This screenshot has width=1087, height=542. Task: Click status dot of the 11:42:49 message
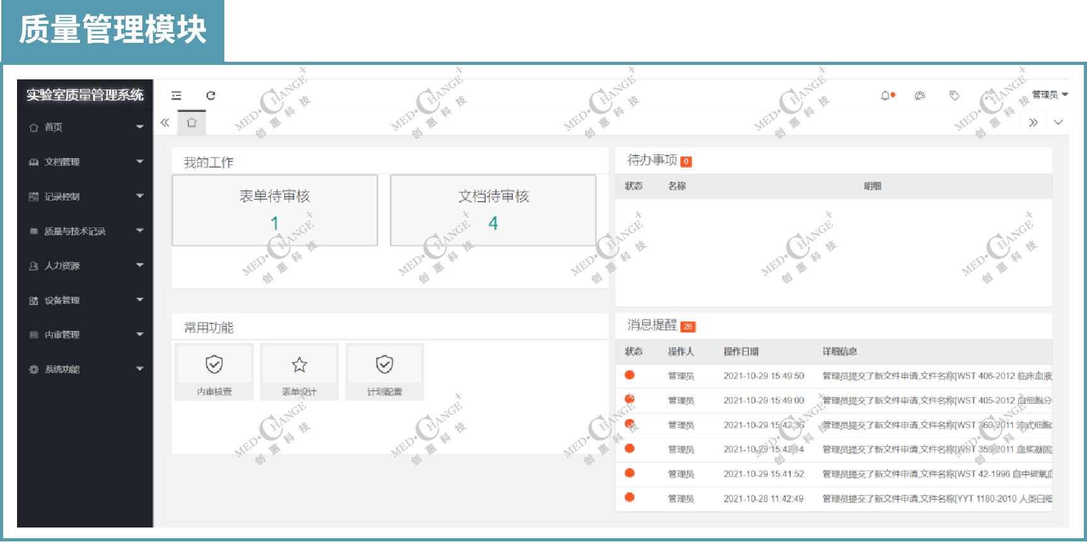630,497
